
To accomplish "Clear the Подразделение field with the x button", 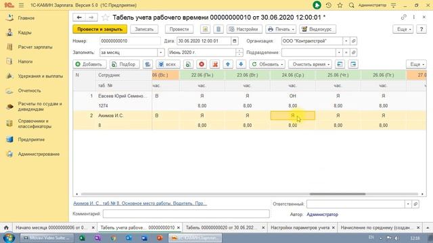I will [346, 53].
